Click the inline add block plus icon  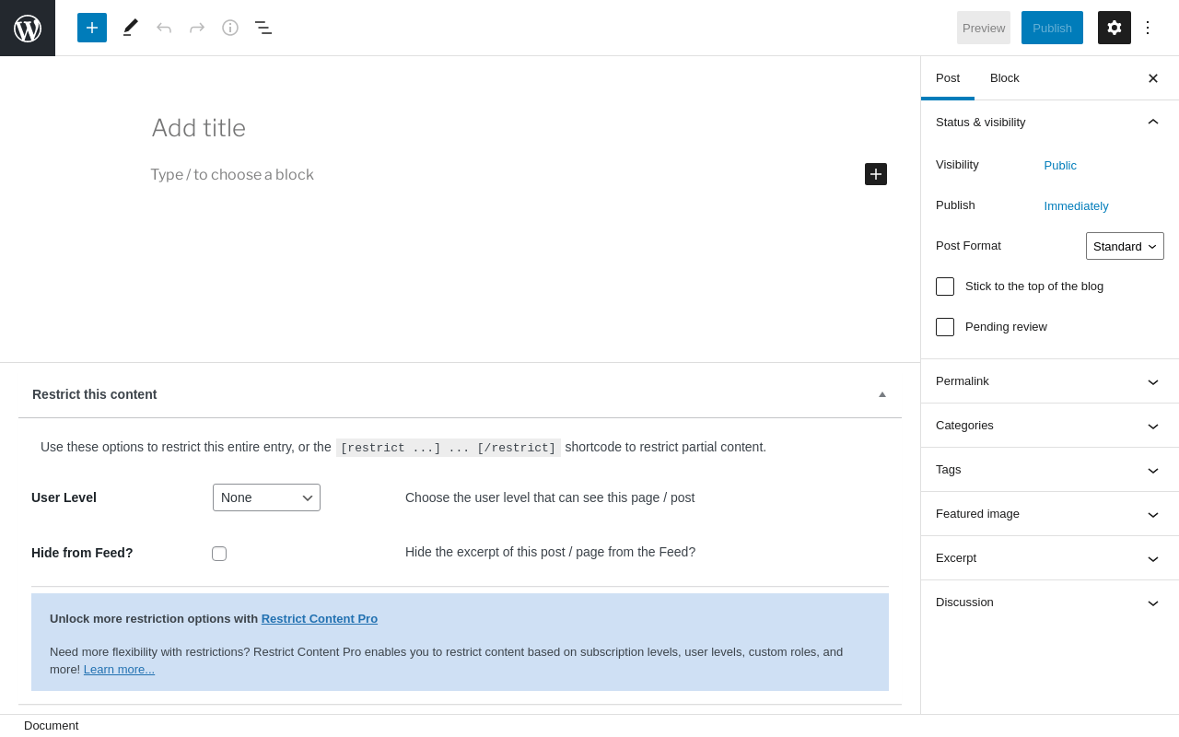(876, 174)
